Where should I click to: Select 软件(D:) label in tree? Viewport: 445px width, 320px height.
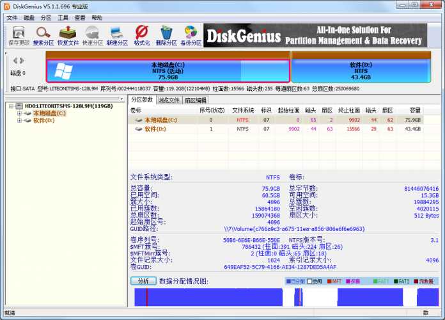tap(44, 120)
